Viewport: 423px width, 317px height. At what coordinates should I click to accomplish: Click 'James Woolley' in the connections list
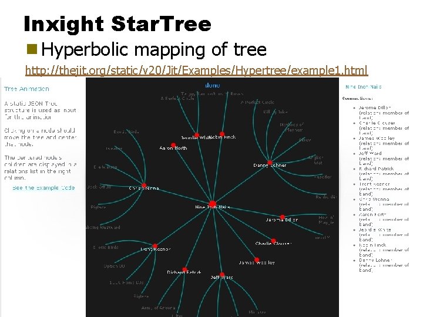[x=377, y=139]
